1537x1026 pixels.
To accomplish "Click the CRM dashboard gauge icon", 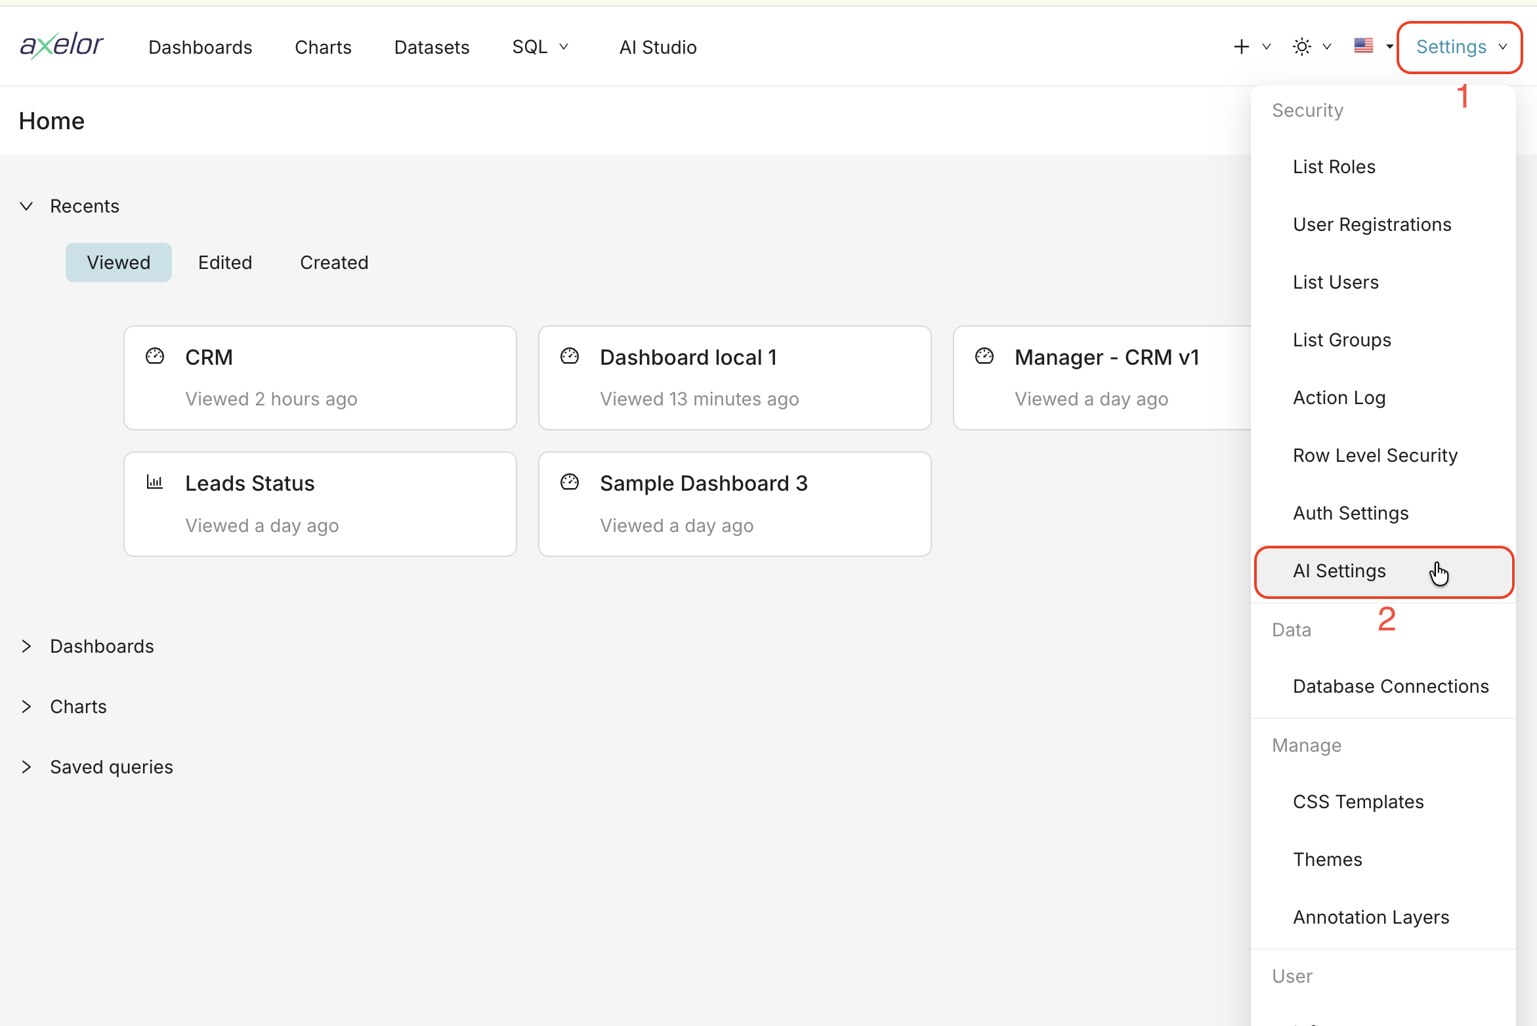I will tap(155, 356).
